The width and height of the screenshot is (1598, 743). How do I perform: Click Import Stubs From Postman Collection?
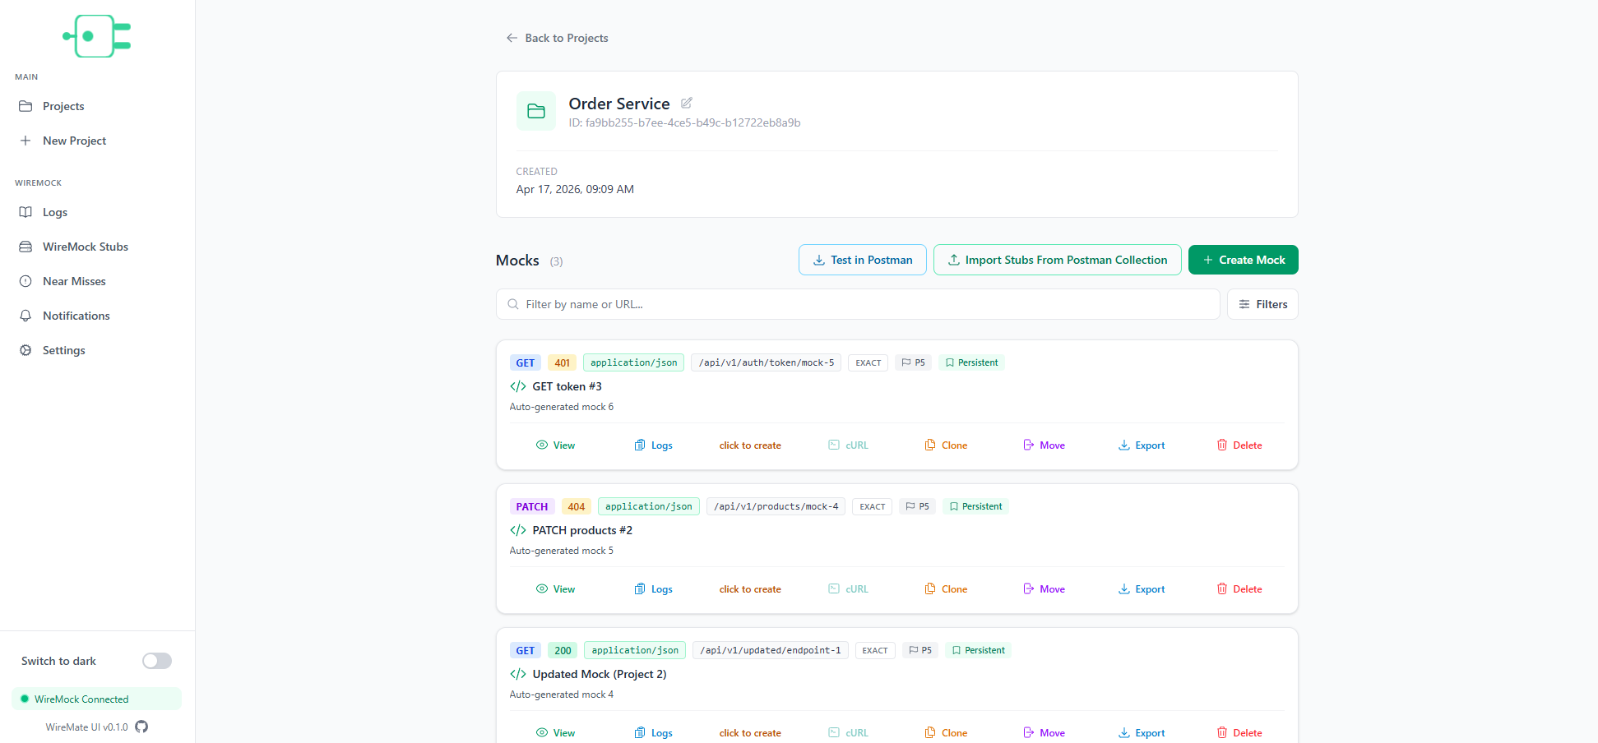(1057, 260)
